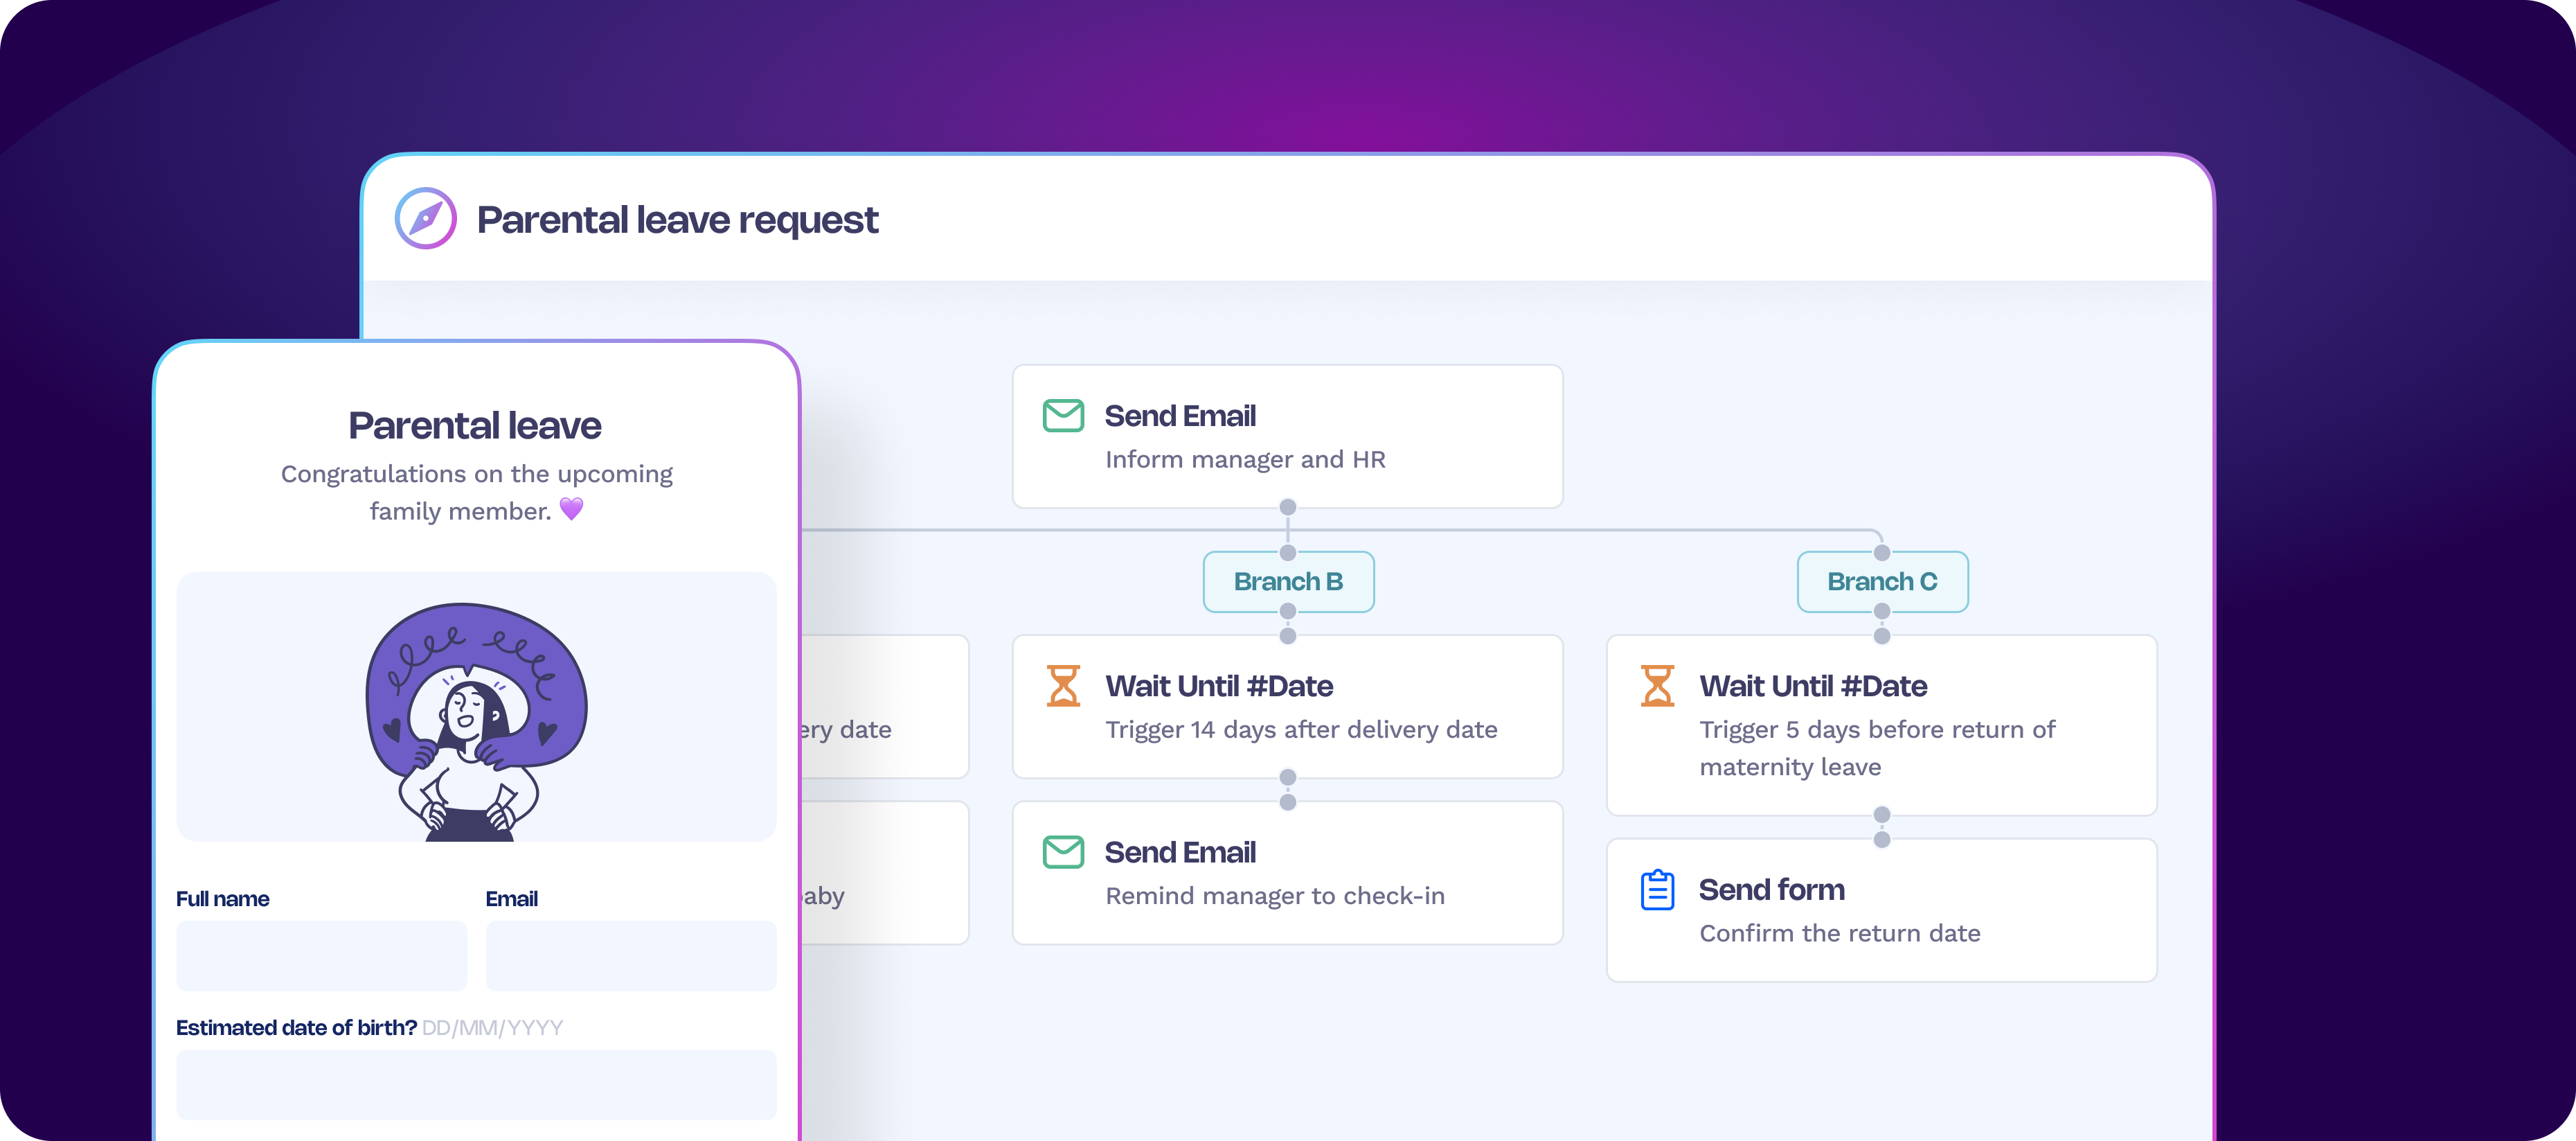Click the Estimated date of birth input field
This screenshot has height=1141, width=2576.
pos(476,1084)
